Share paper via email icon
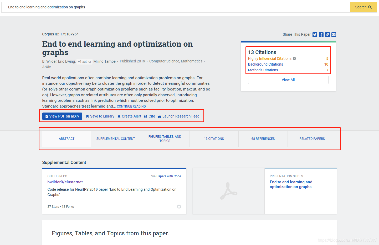 click(334, 35)
